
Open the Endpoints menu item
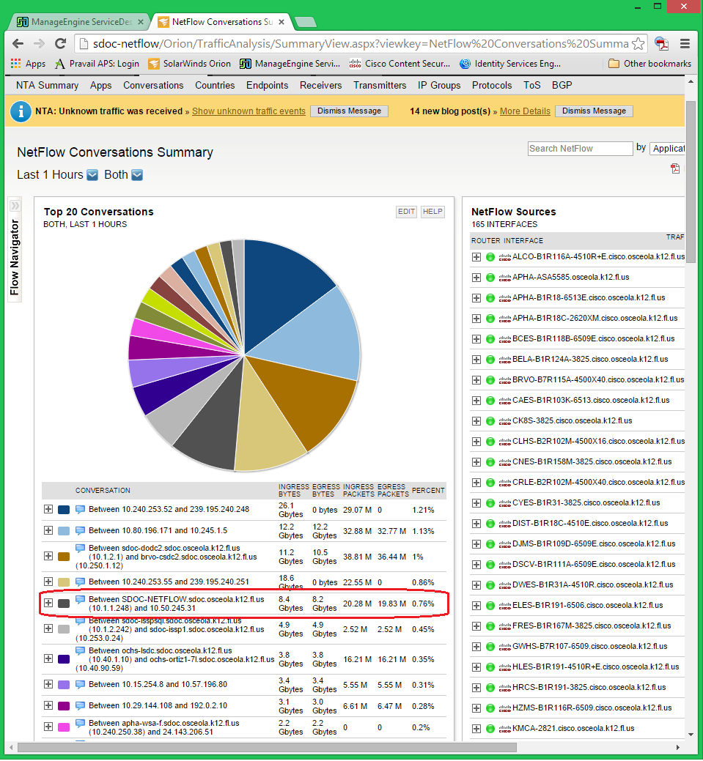268,86
